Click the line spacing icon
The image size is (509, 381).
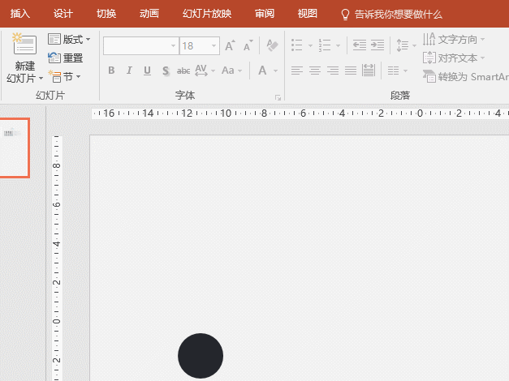401,45
